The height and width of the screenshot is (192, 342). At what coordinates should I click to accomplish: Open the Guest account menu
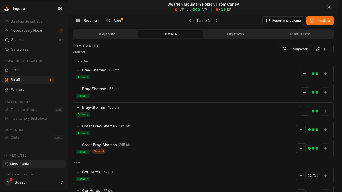pyautogui.click(x=34, y=182)
